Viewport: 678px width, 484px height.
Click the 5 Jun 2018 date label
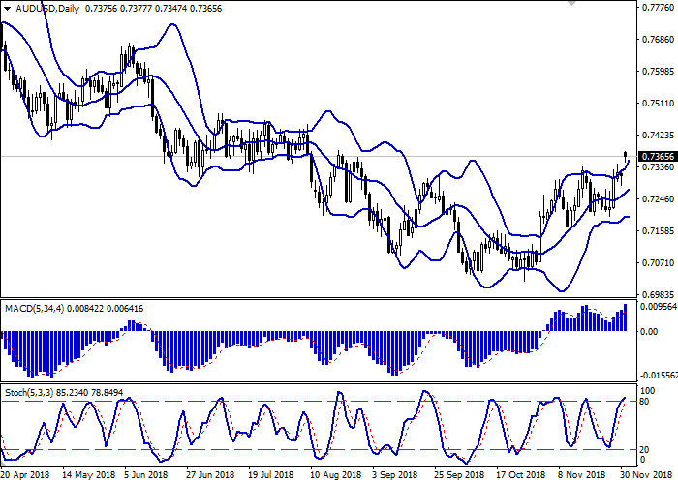(x=147, y=476)
